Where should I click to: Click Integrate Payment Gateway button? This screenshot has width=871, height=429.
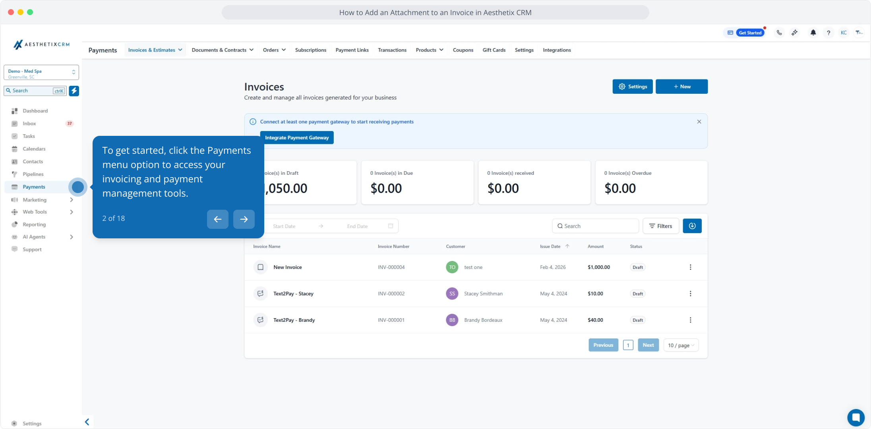tap(297, 137)
